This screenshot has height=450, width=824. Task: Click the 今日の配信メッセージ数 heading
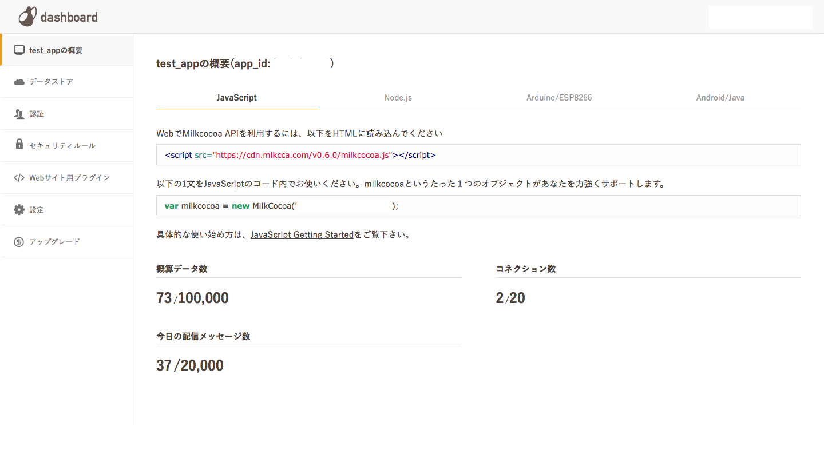(203, 336)
